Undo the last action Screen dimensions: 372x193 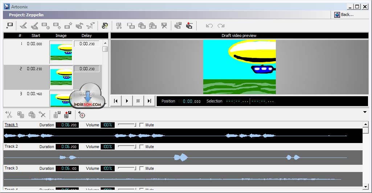coord(209,26)
